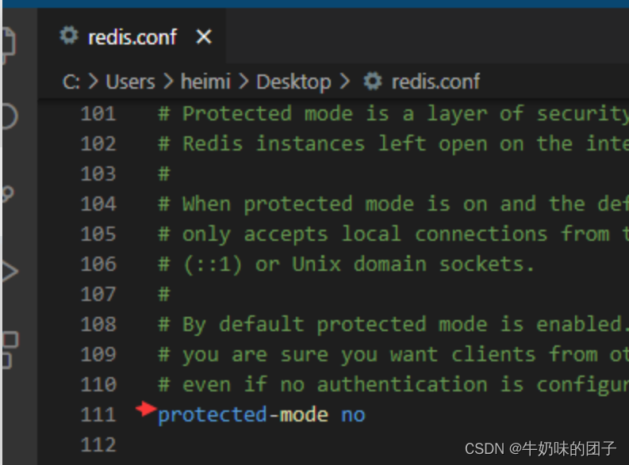629x465 pixels.
Task: Click the empty line 112
Action: [x=333, y=444]
